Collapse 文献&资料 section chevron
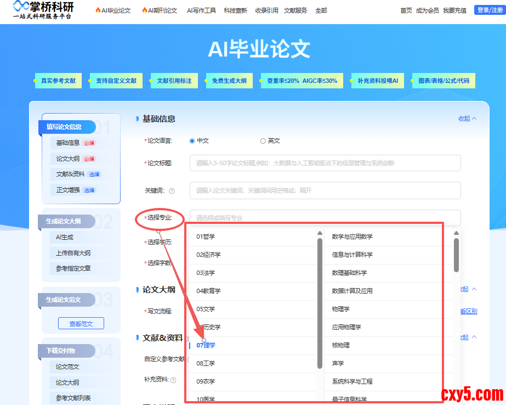Image resolution: width=506 pixels, height=405 pixels. pyautogui.click(x=474, y=337)
